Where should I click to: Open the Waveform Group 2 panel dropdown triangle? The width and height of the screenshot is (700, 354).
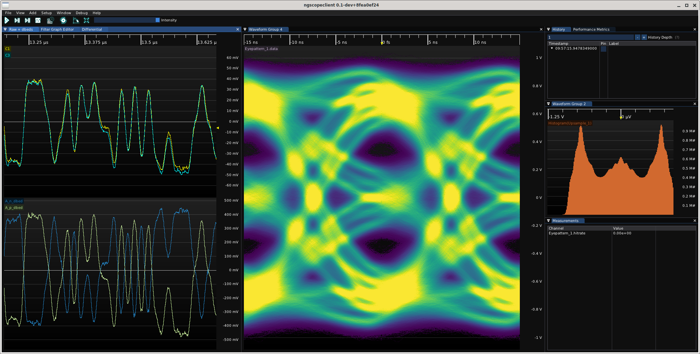coord(548,104)
